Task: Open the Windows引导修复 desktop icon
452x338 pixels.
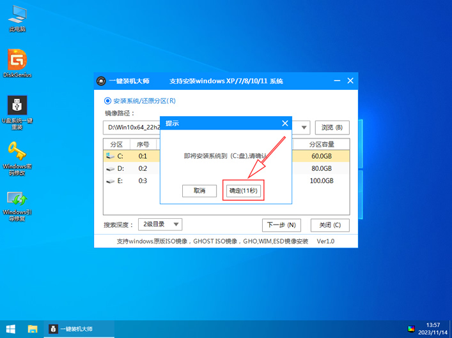Action: (x=17, y=206)
